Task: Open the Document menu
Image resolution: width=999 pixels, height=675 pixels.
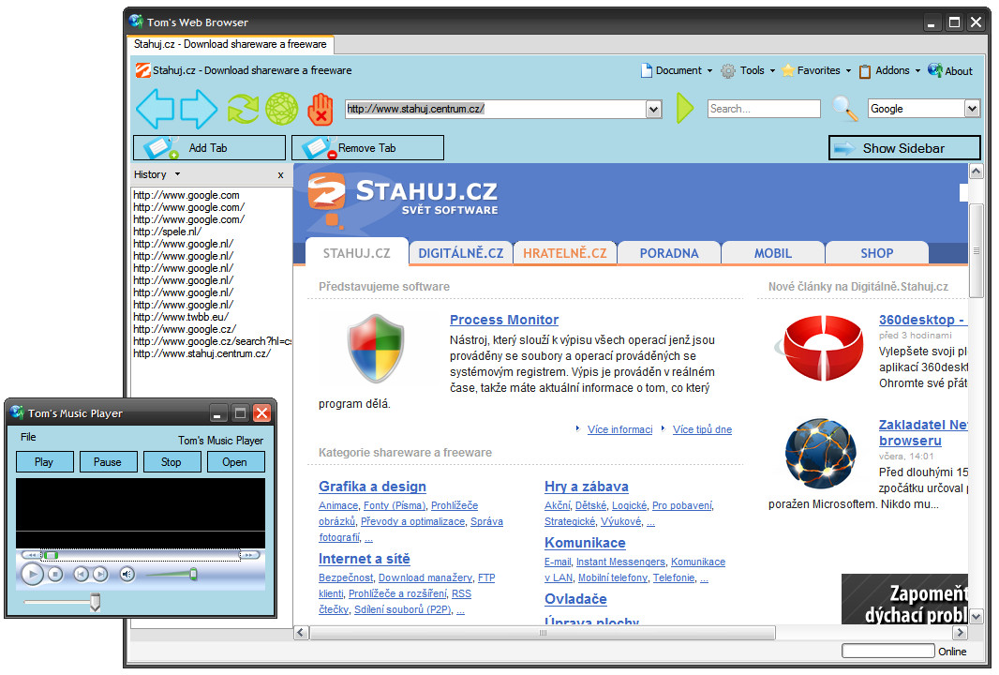Action: click(x=676, y=70)
